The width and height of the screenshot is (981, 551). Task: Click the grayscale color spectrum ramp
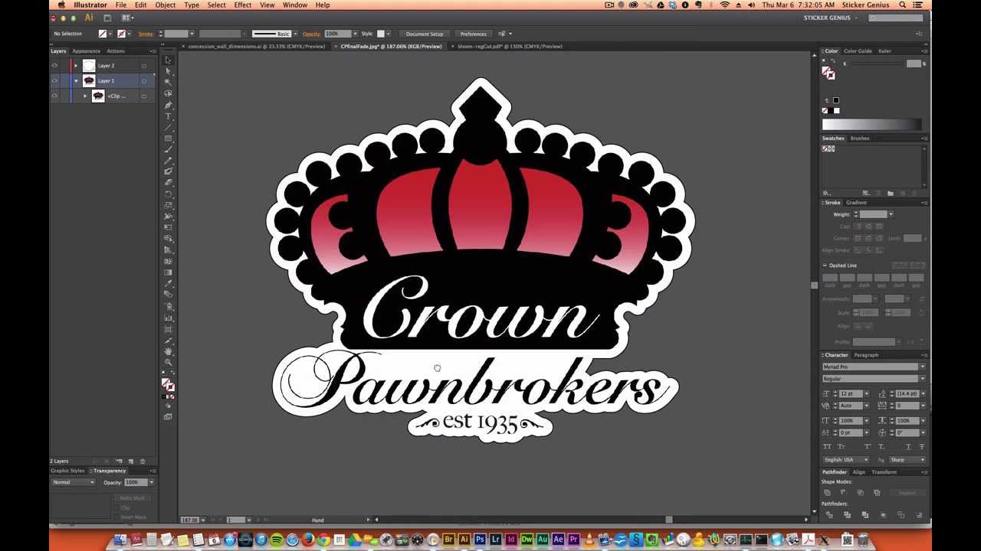coord(872,125)
